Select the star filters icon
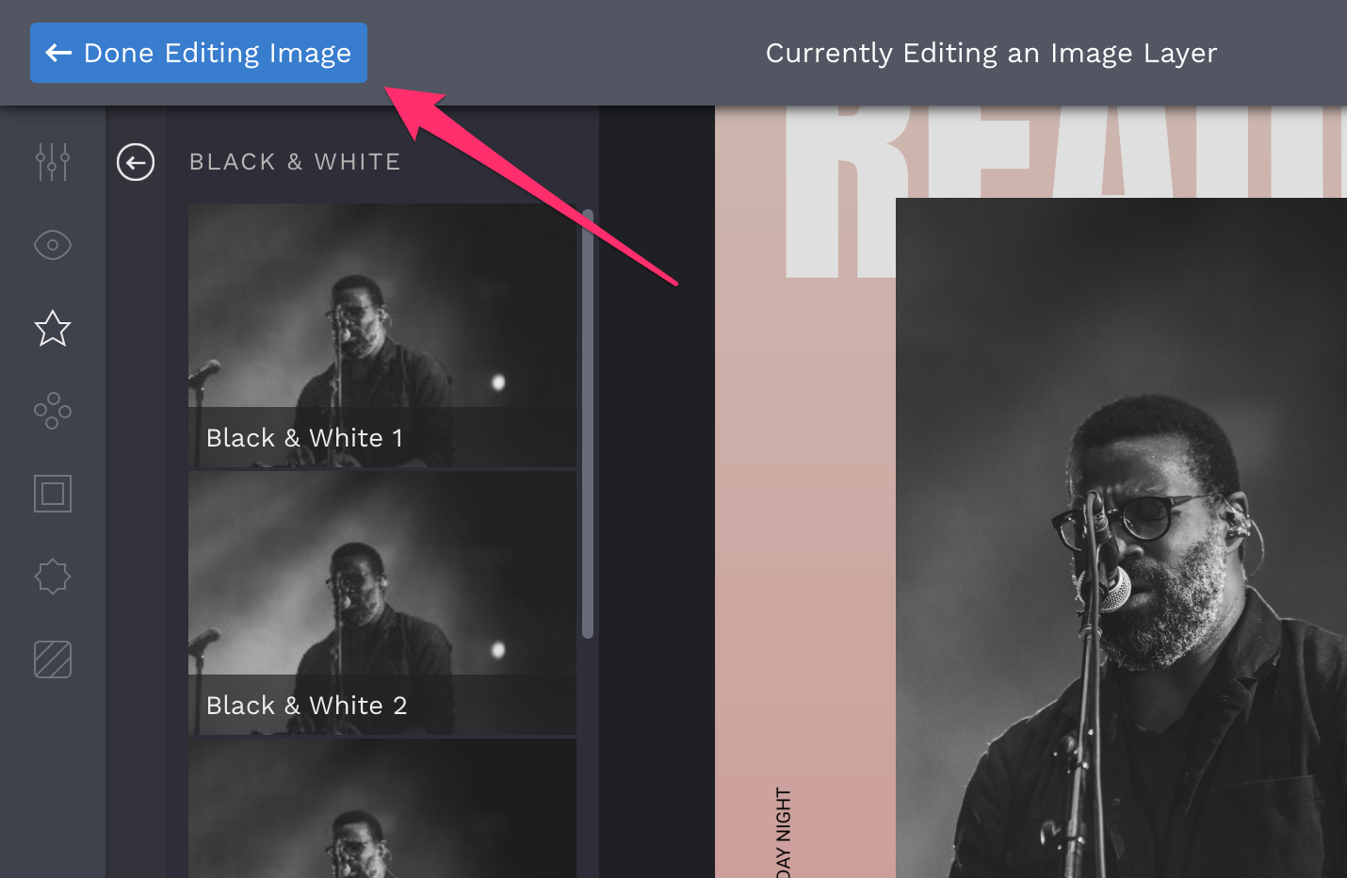Screen dimensions: 1347x878 (x=53, y=328)
